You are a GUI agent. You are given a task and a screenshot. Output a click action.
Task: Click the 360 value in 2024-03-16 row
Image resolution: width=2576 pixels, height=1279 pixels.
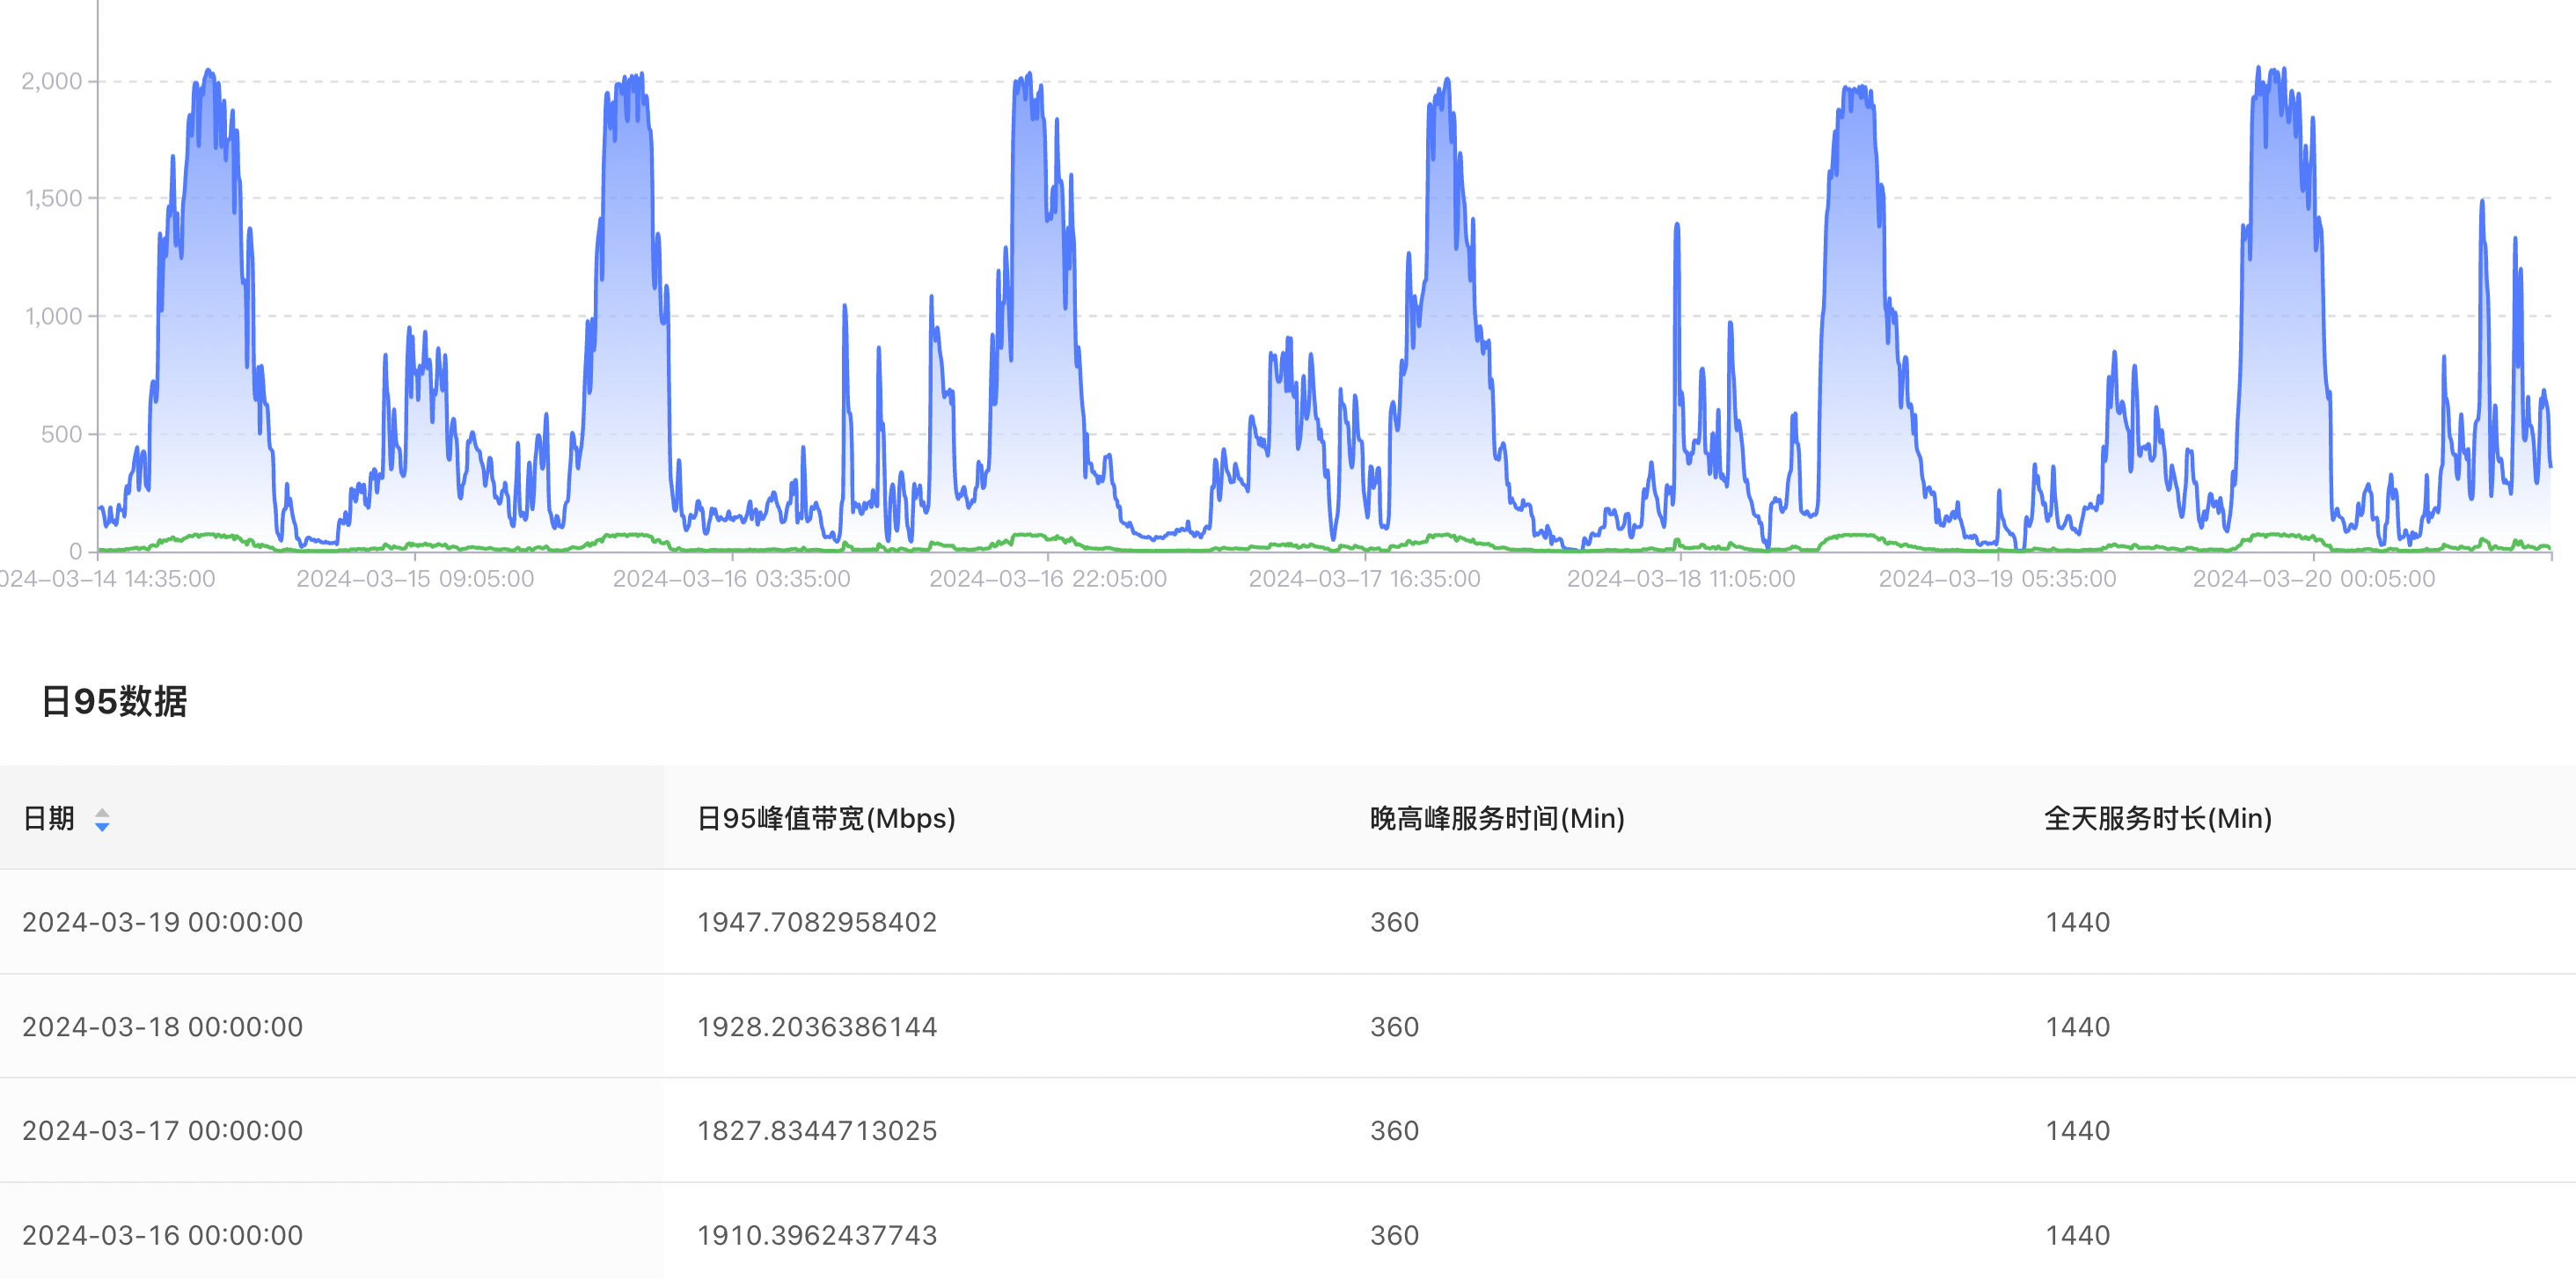pos(1395,1236)
